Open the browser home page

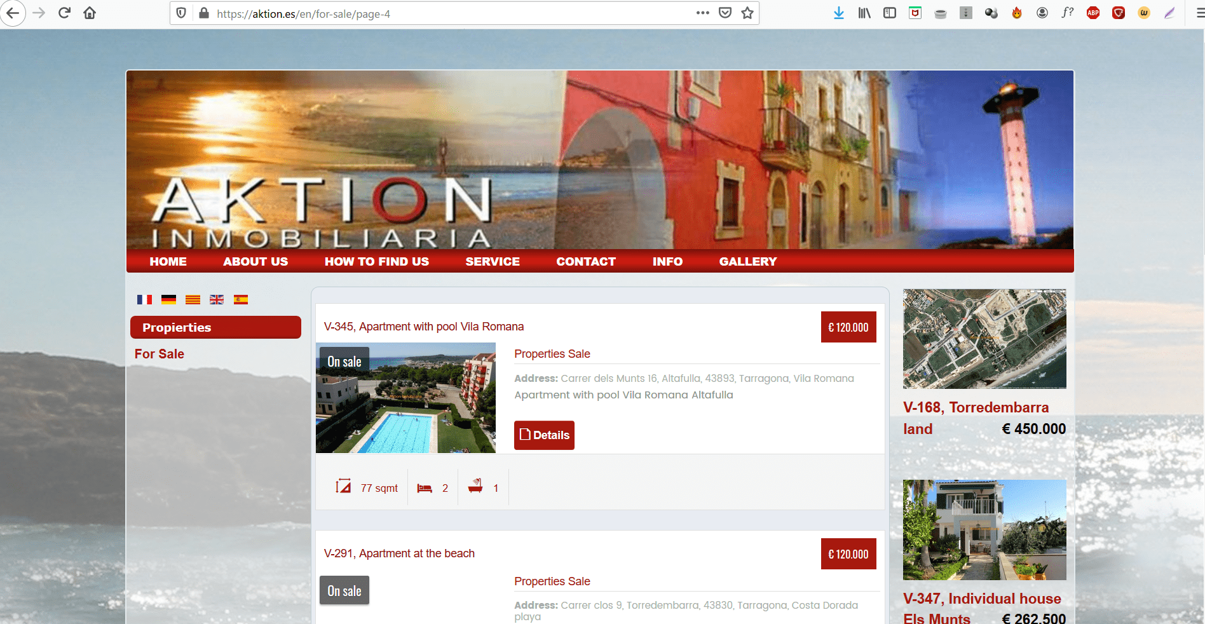coord(90,13)
